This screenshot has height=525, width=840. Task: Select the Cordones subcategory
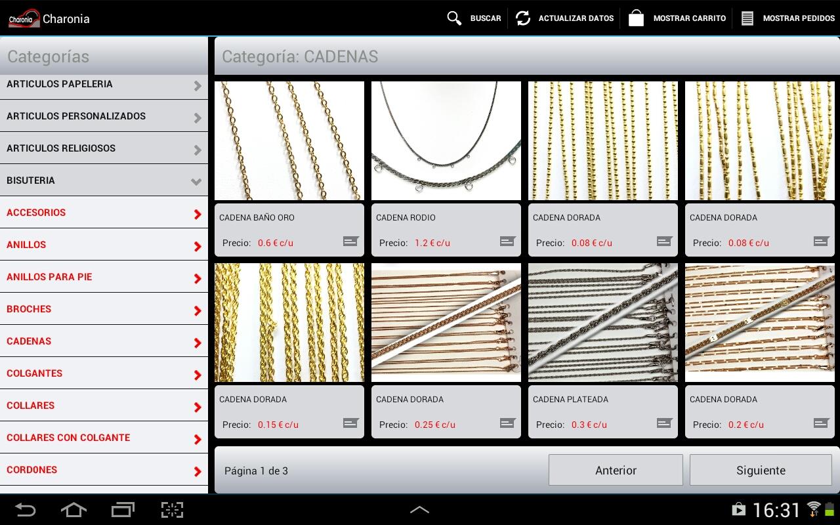coord(104,470)
